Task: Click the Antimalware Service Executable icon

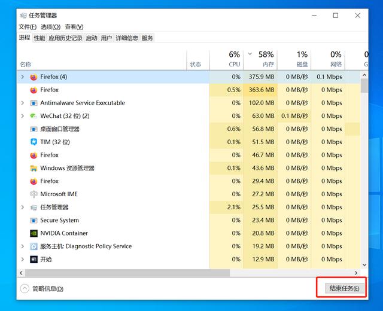Action: 34,103
